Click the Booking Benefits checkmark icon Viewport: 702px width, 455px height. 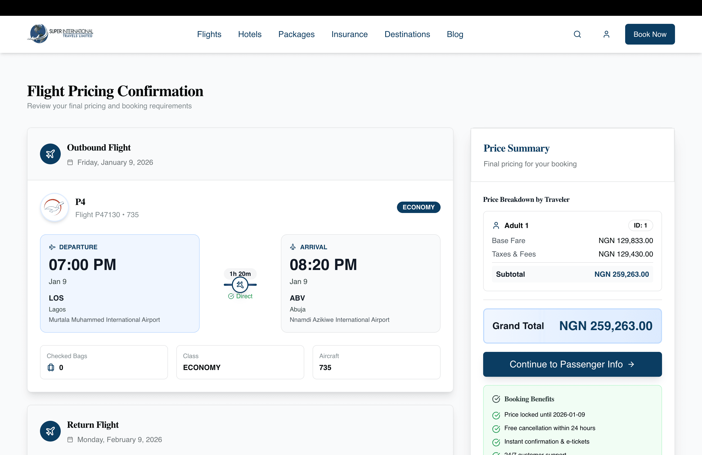coord(496,399)
